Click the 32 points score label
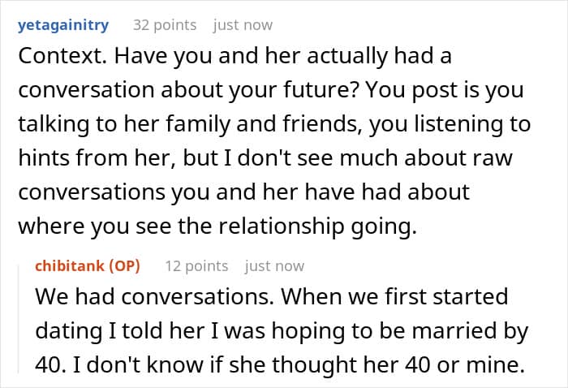 point(165,25)
